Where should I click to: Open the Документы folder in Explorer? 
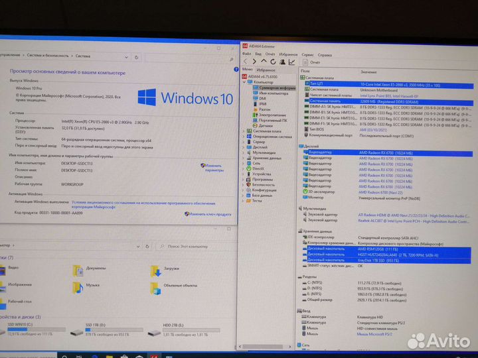[89, 270]
